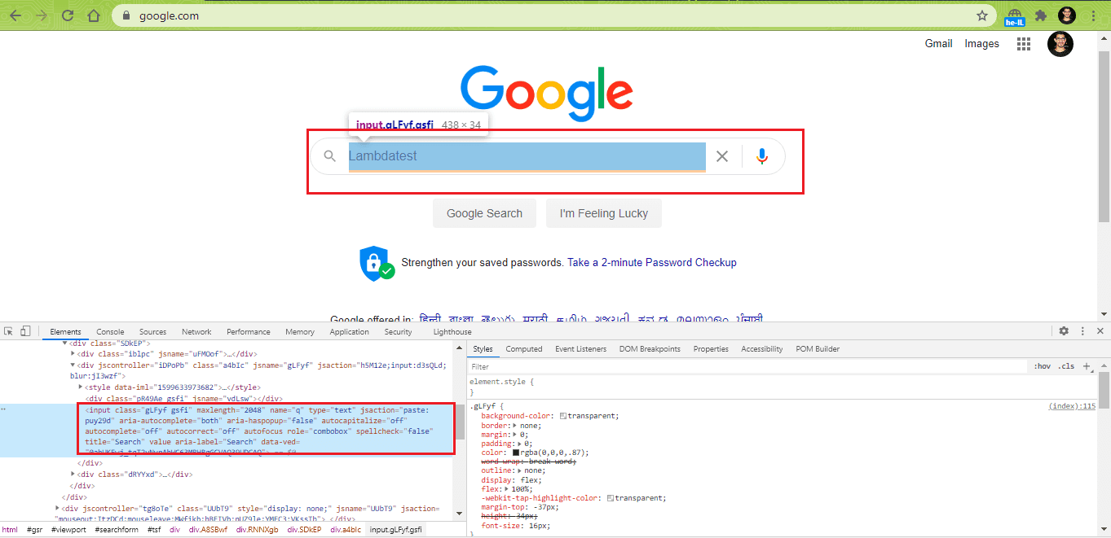Open the Performance tab
Viewport: 1111px width, 538px height.
[249, 331]
